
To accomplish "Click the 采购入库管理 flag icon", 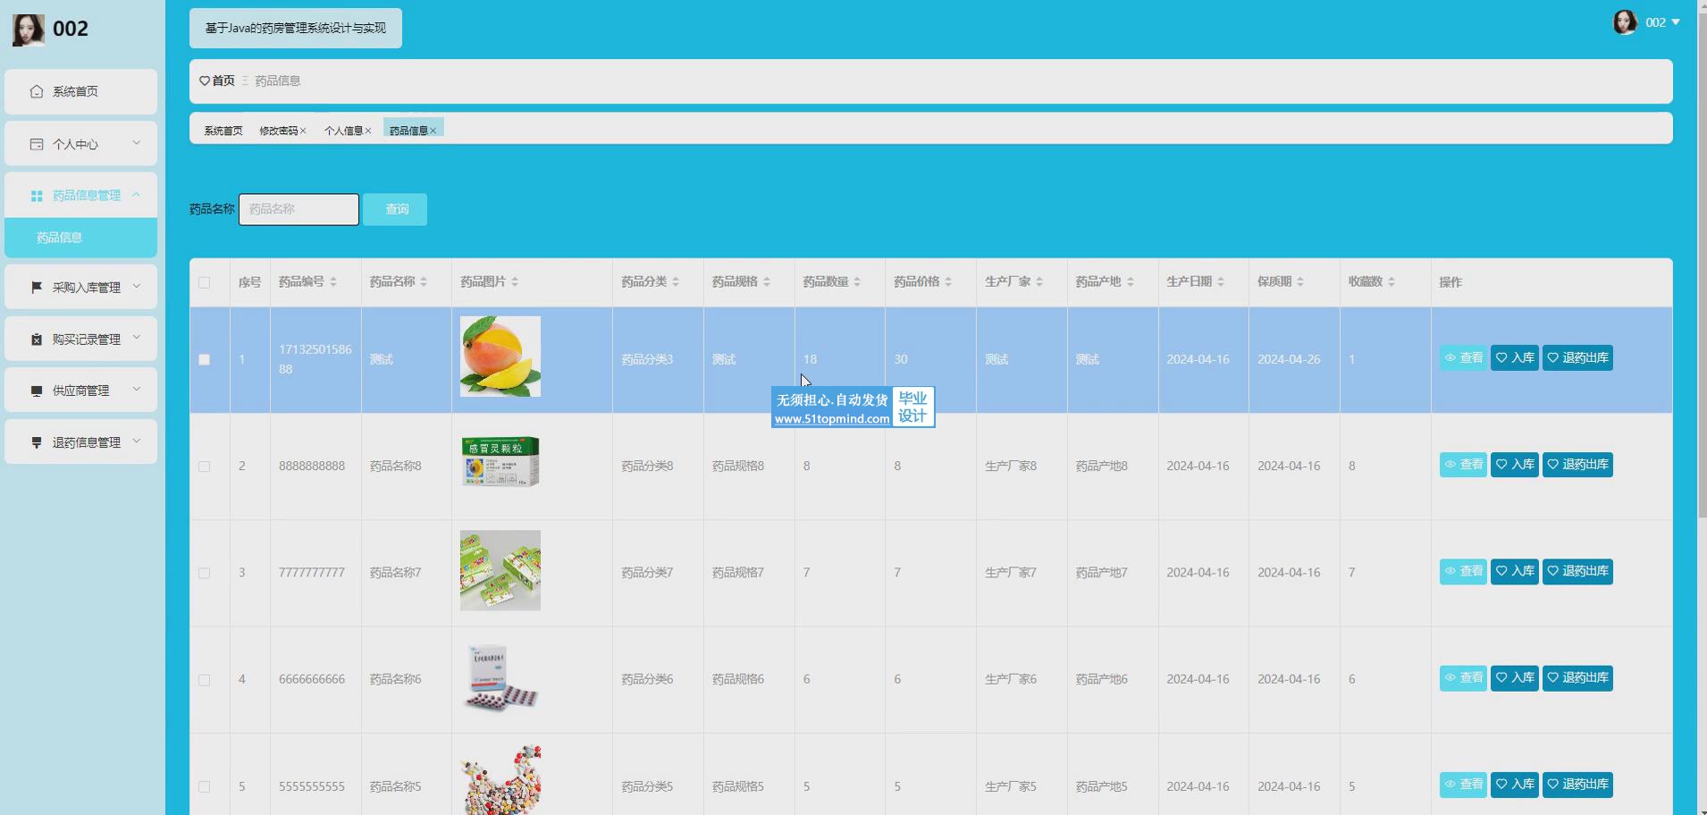I will (37, 287).
